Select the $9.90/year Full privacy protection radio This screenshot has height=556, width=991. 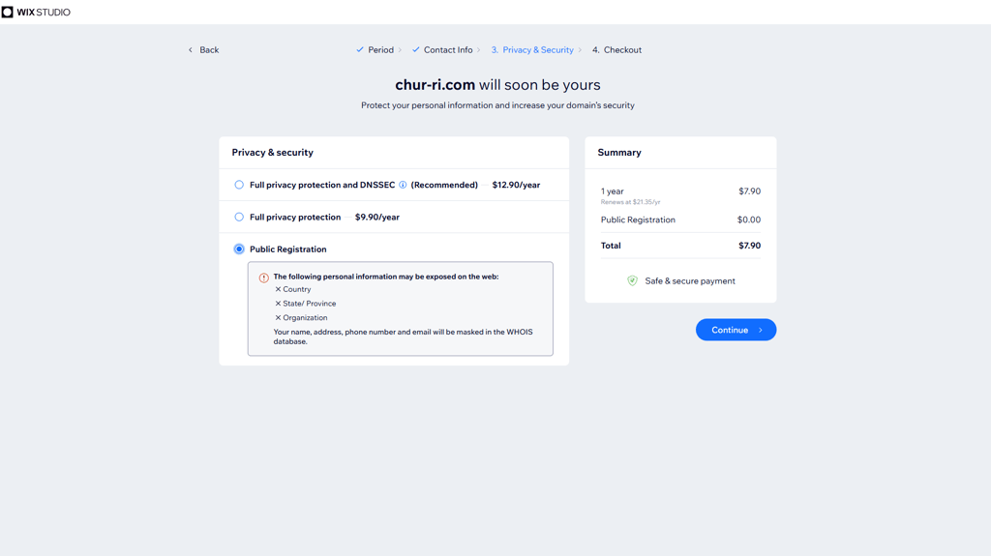tap(239, 217)
